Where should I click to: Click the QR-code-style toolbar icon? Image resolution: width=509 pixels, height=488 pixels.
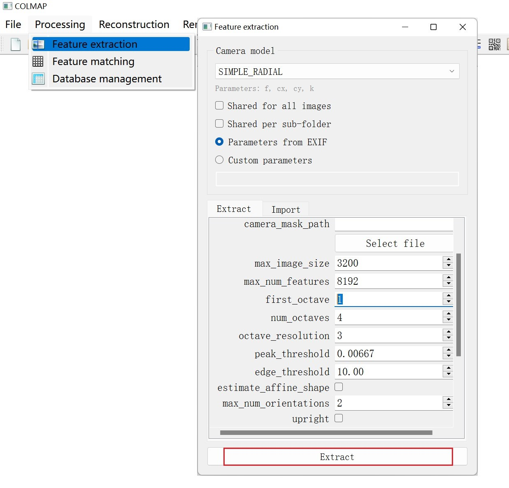(x=494, y=44)
